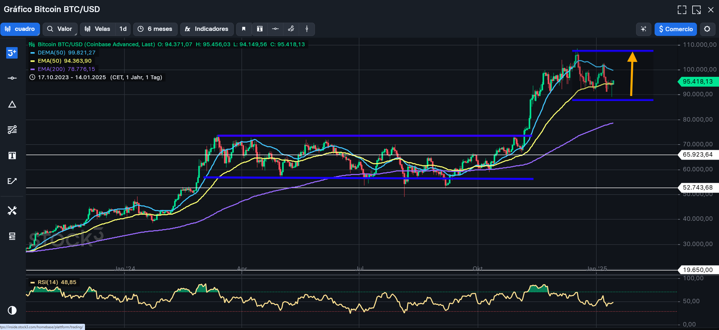This screenshot has width=719, height=330.
Task: Open the Indicadores menu
Action: (207, 29)
